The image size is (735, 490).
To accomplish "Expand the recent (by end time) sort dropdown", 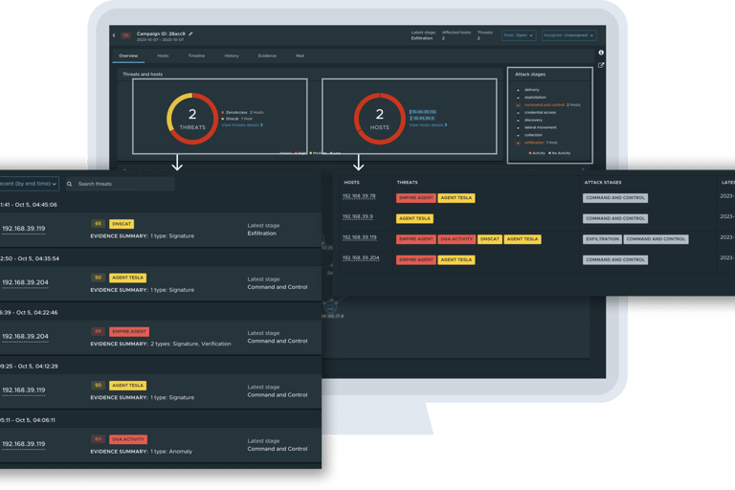I will click(x=28, y=184).
